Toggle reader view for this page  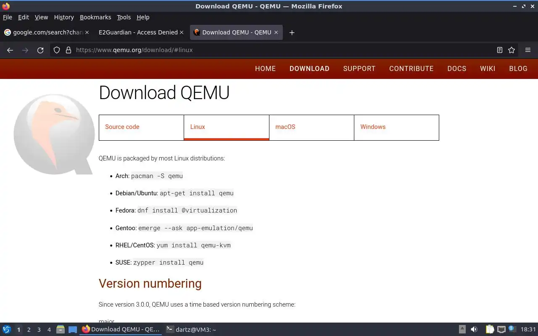500,50
